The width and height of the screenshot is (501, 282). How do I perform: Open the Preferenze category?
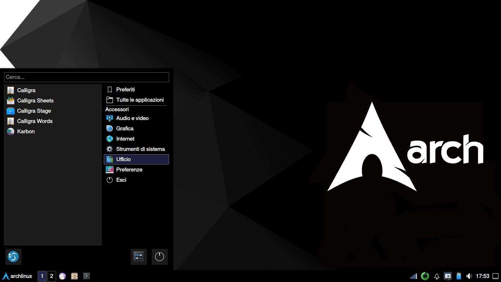coord(136,170)
